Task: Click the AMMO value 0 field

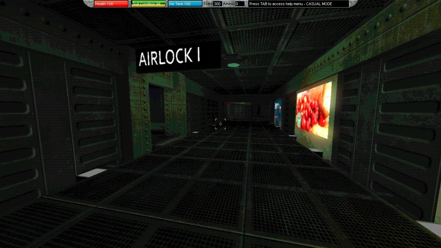Action: pos(240,4)
